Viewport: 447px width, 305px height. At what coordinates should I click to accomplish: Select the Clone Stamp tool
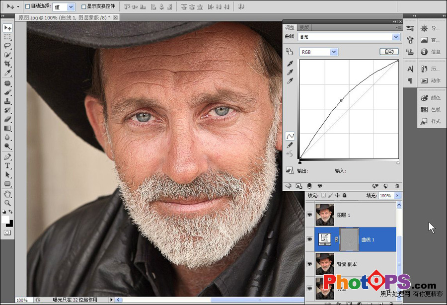coord(7,101)
